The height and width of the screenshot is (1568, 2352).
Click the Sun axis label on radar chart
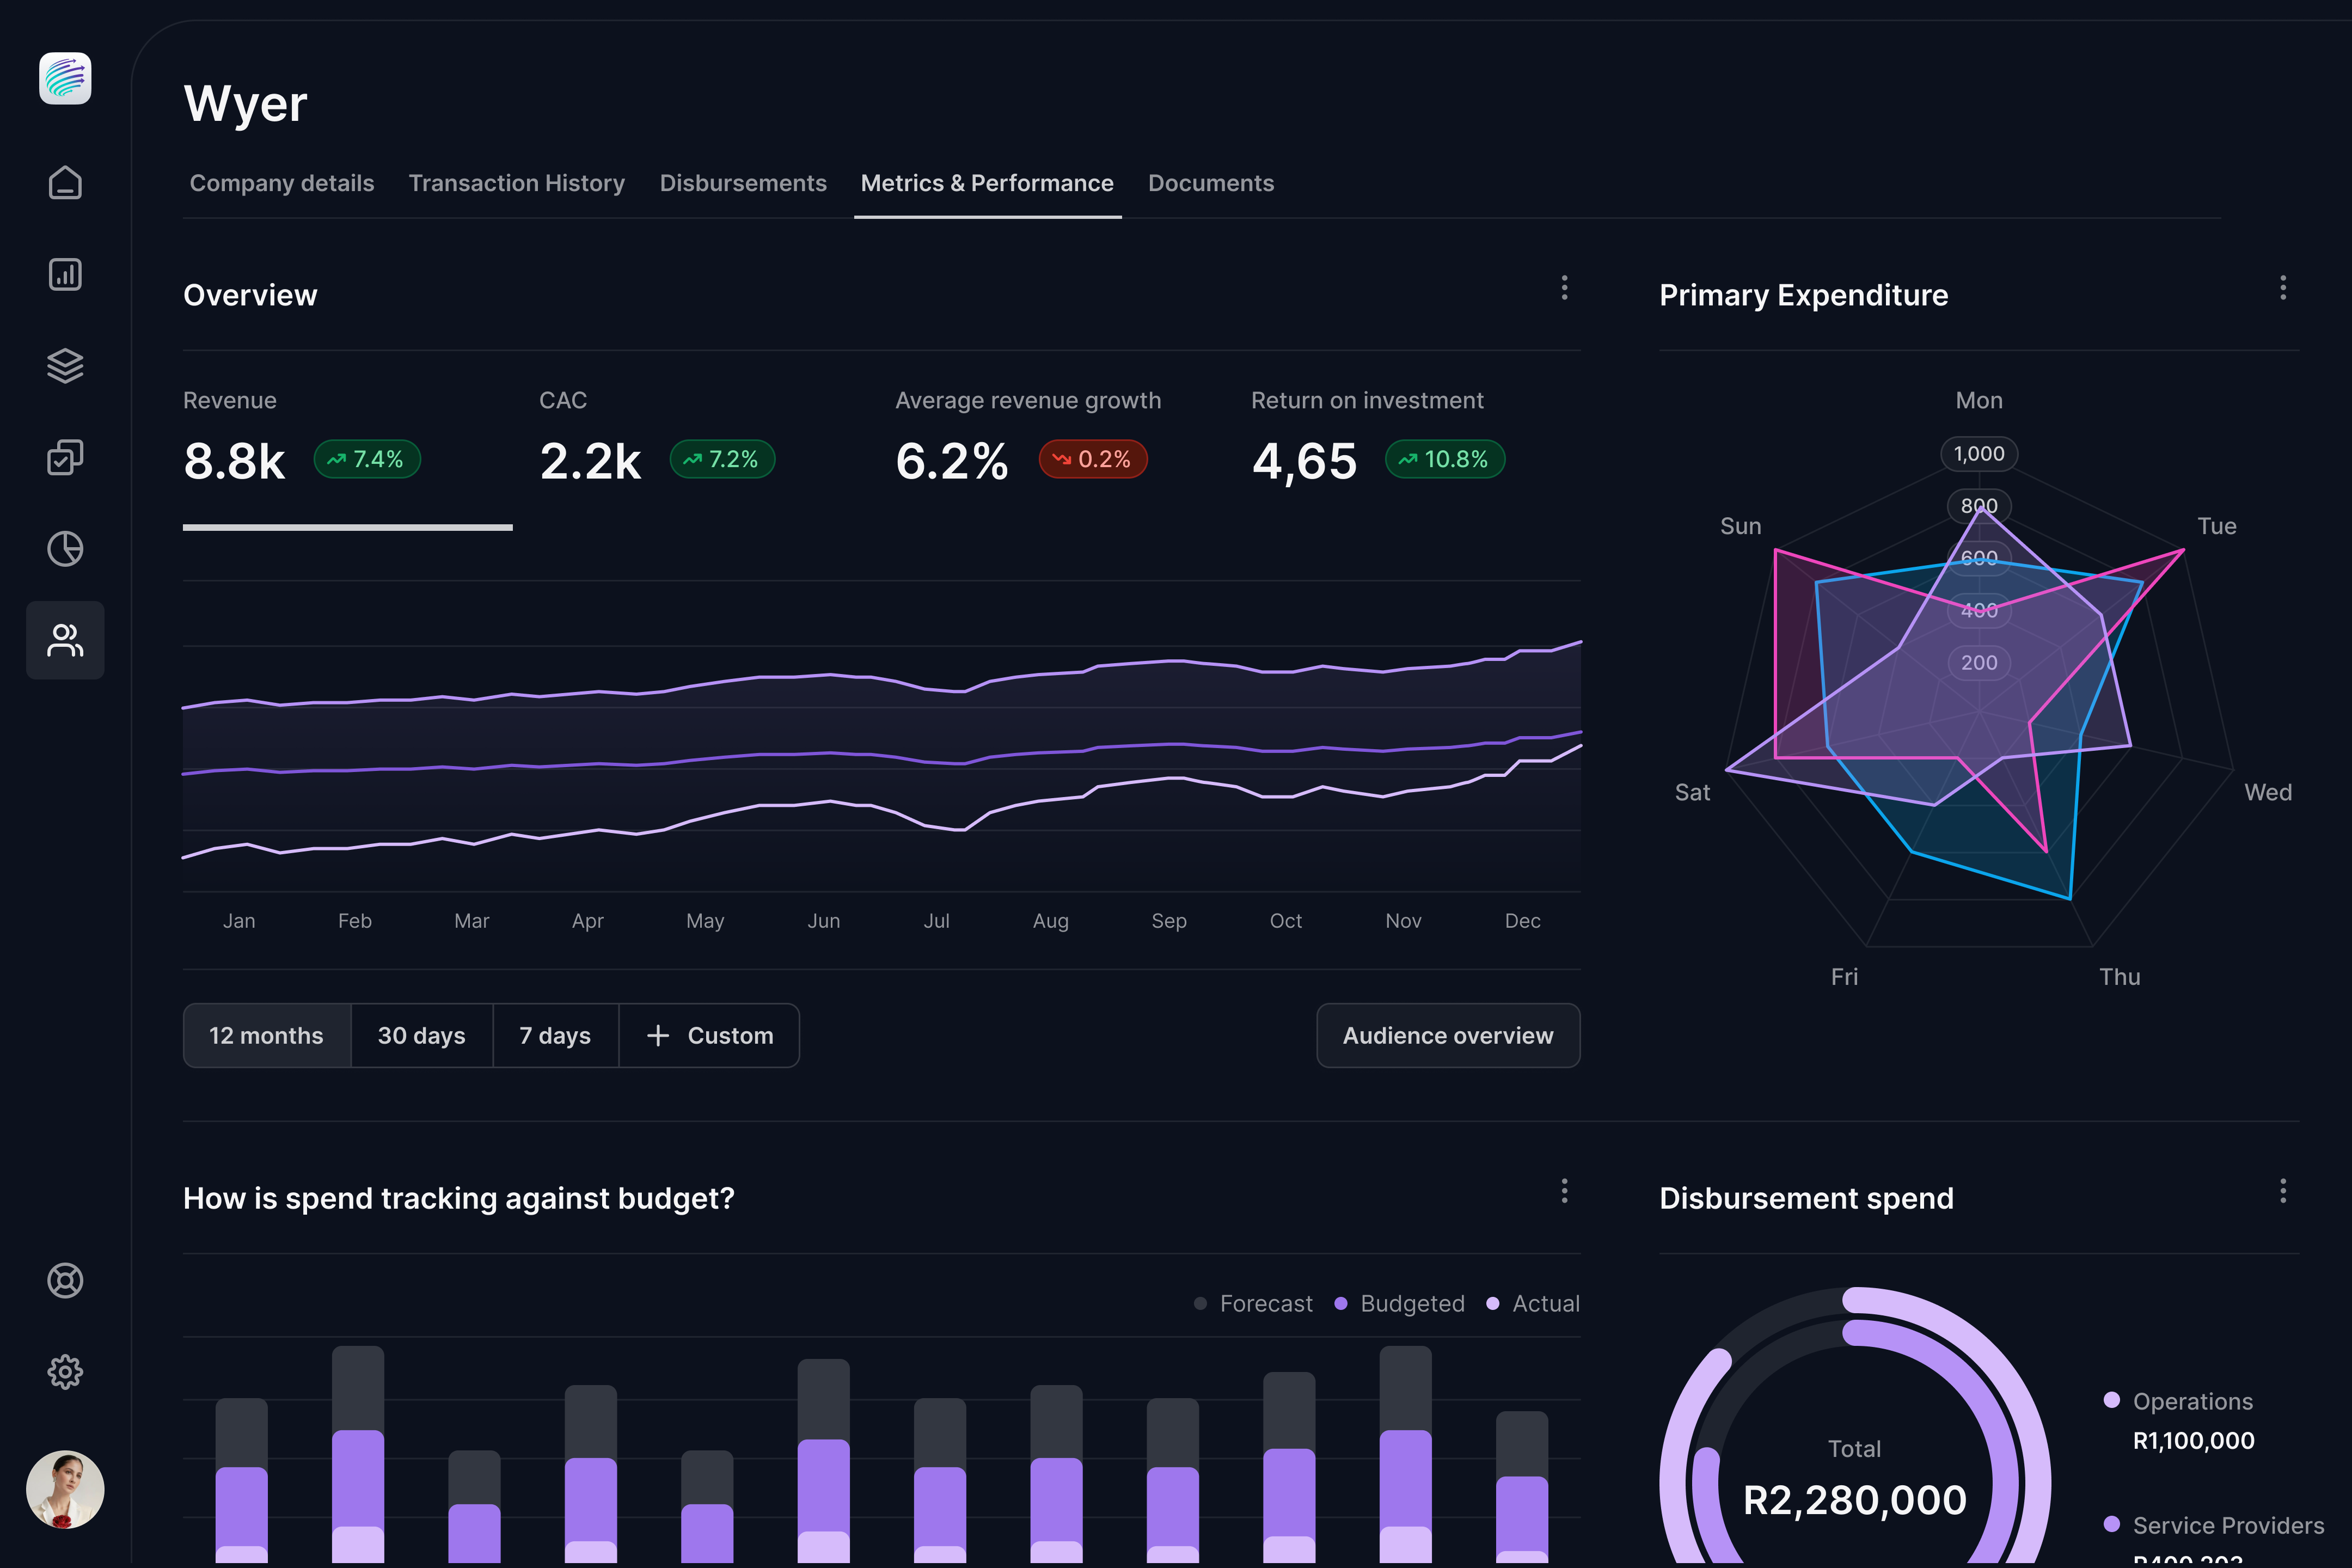coord(1741,526)
